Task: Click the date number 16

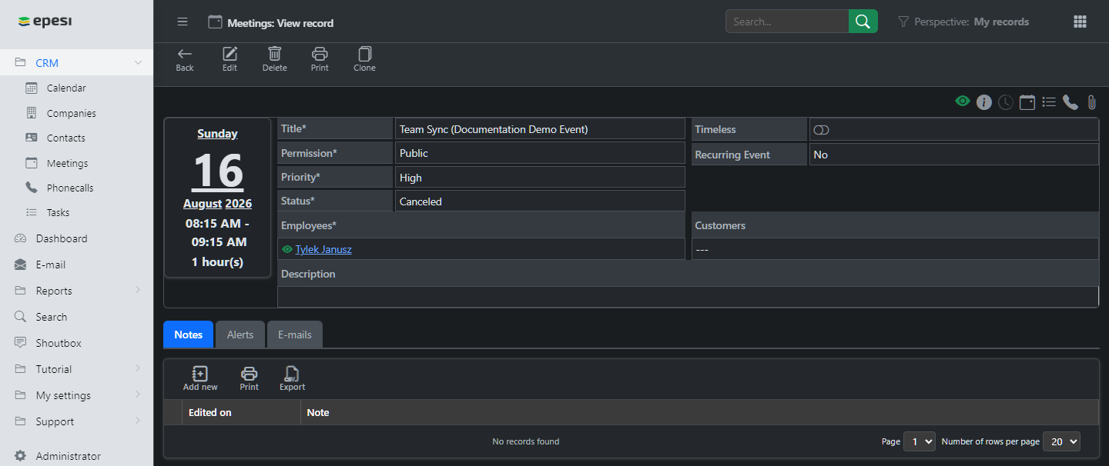Action: [x=218, y=171]
